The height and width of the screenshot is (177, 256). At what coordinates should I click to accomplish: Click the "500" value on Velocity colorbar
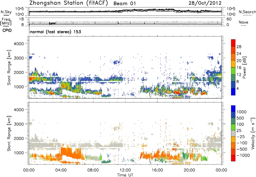tap(240, 118)
